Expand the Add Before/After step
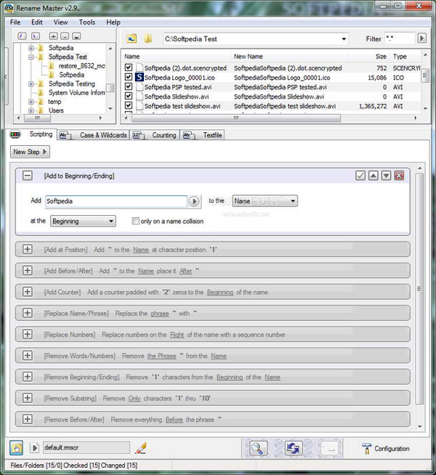The image size is (436, 475). [x=28, y=270]
